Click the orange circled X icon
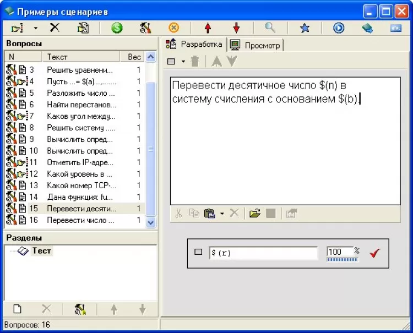This screenshot has width=413, height=333. click(173, 28)
